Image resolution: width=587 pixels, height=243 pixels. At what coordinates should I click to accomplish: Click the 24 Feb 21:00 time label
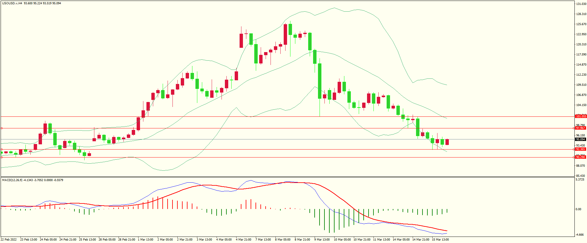(68, 240)
